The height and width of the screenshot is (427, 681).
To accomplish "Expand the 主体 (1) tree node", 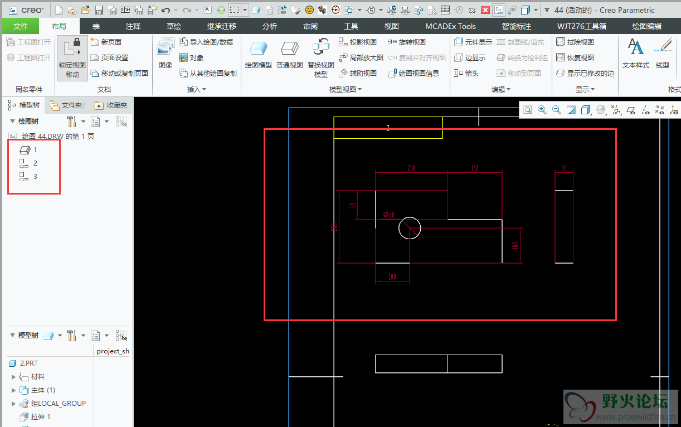I will pos(14,390).
